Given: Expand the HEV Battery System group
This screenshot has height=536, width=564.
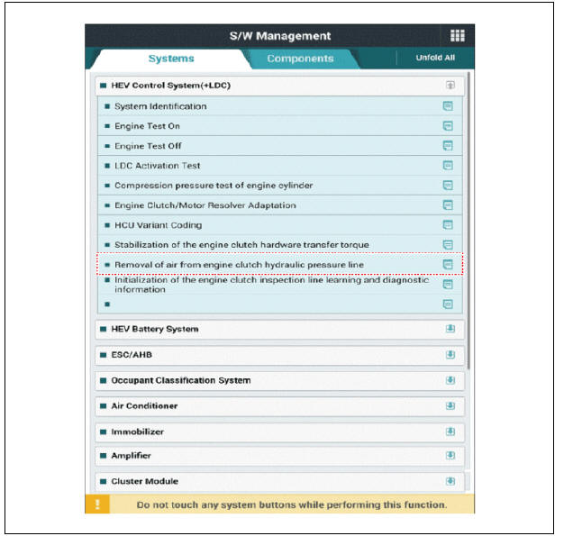Looking at the screenshot, I should tap(450, 329).
